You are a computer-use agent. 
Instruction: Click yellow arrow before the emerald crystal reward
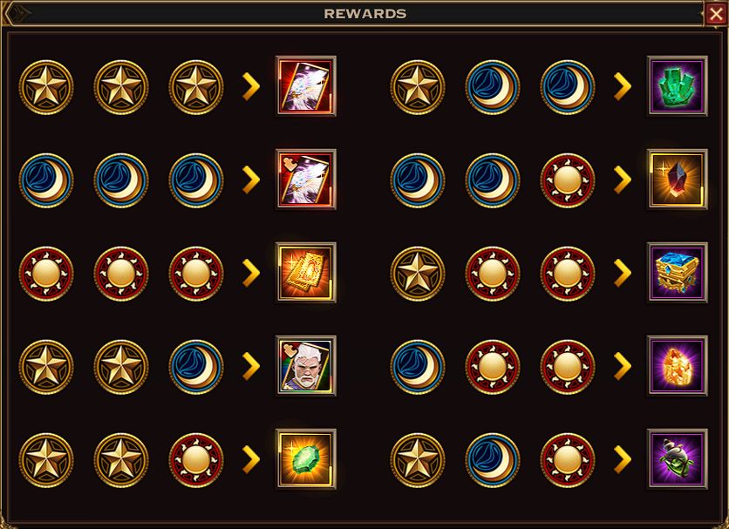pyautogui.click(x=623, y=86)
